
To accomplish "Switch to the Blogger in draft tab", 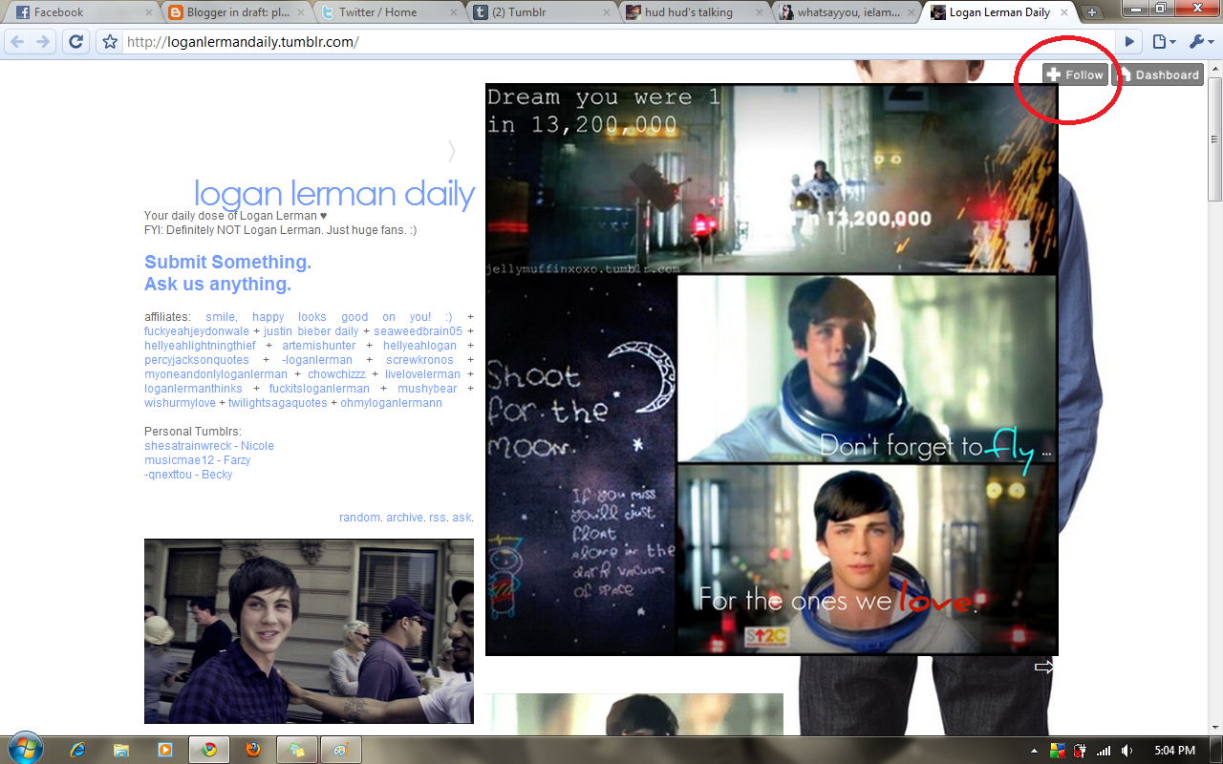I will [x=234, y=12].
